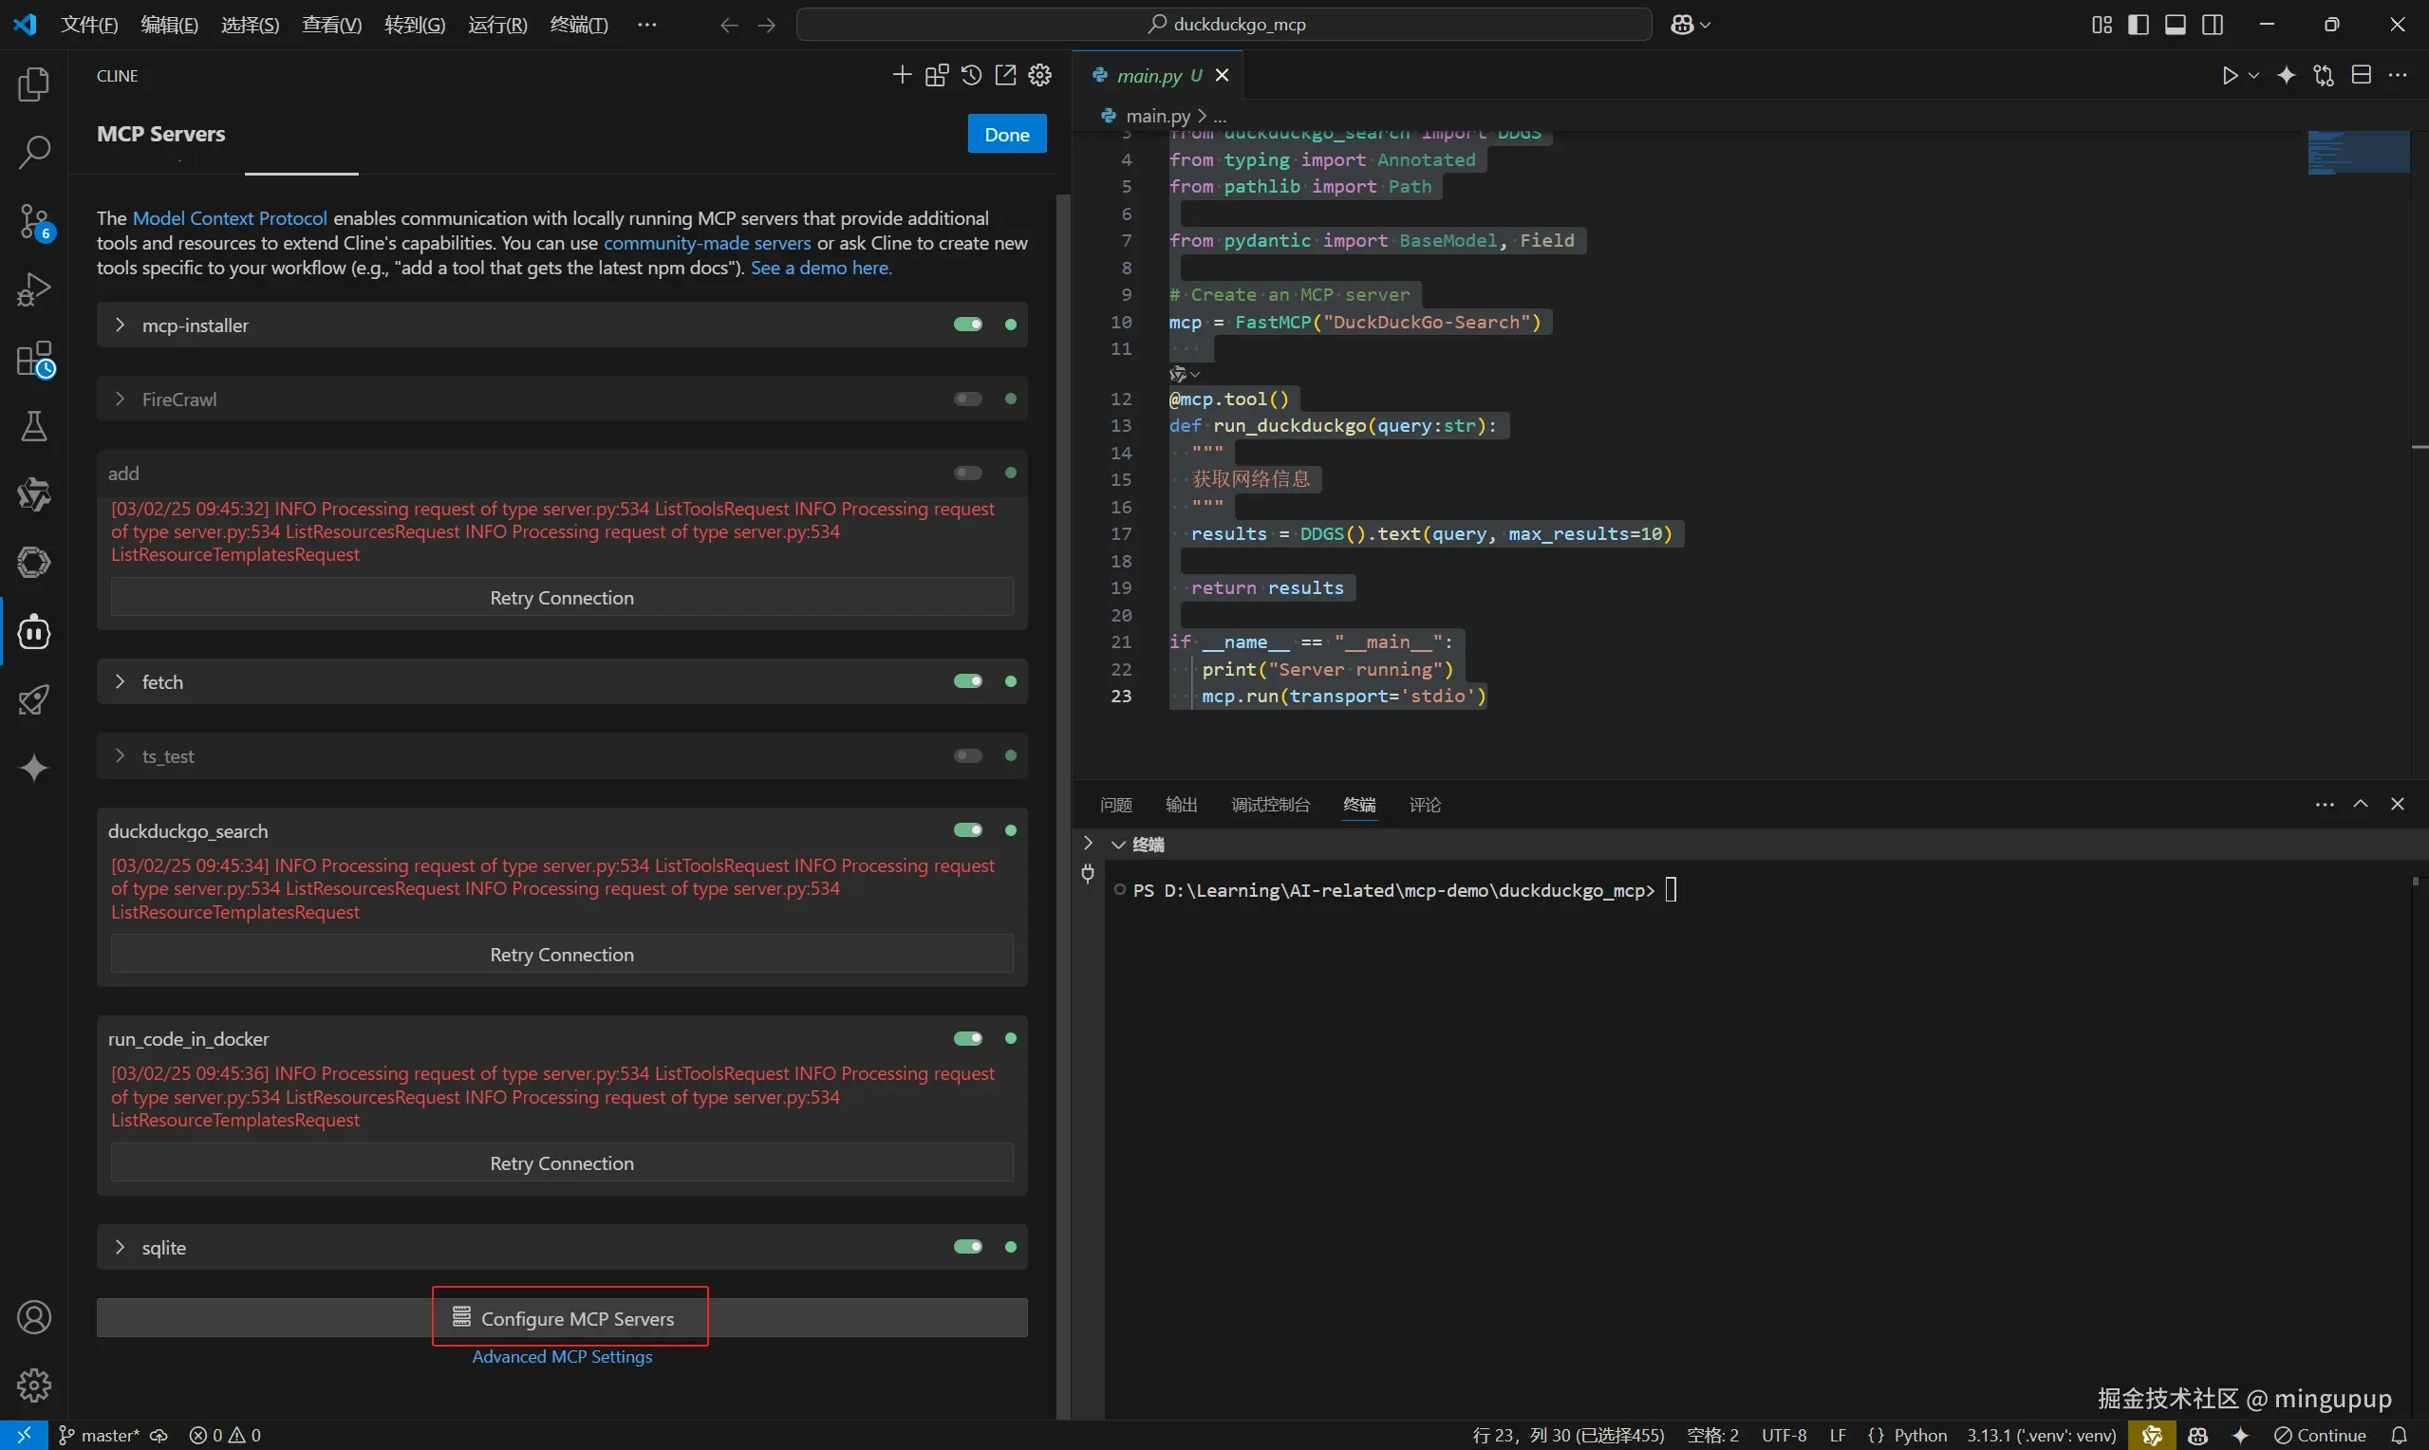Open the 运行(R) menu
The height and width of the screenshot is (1450, 2429).
[497, 25]
